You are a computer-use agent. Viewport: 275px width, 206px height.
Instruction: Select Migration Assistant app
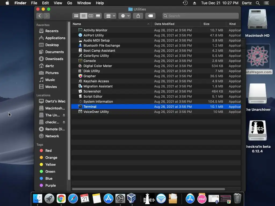pyautogui.click(x=156, y=86)
